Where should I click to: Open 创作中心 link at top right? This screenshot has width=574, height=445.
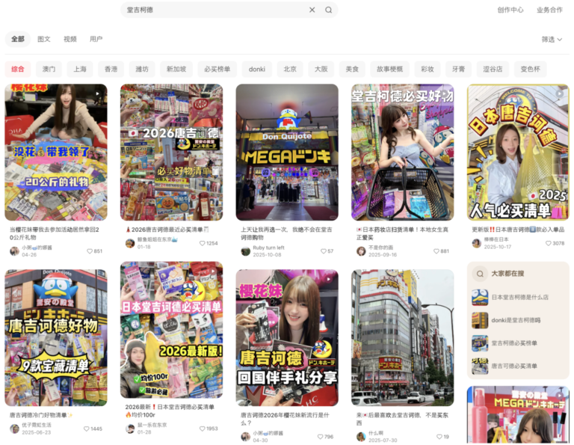pos(510,10)
